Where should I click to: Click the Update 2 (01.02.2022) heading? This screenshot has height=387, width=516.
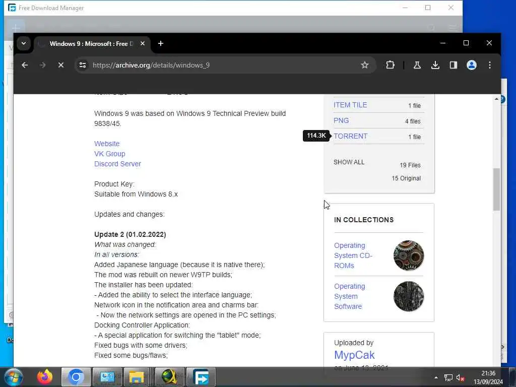130,234
